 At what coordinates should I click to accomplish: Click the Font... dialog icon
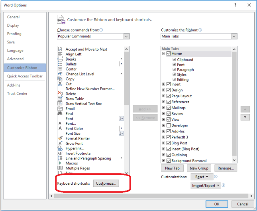click(x=60, y=123)
